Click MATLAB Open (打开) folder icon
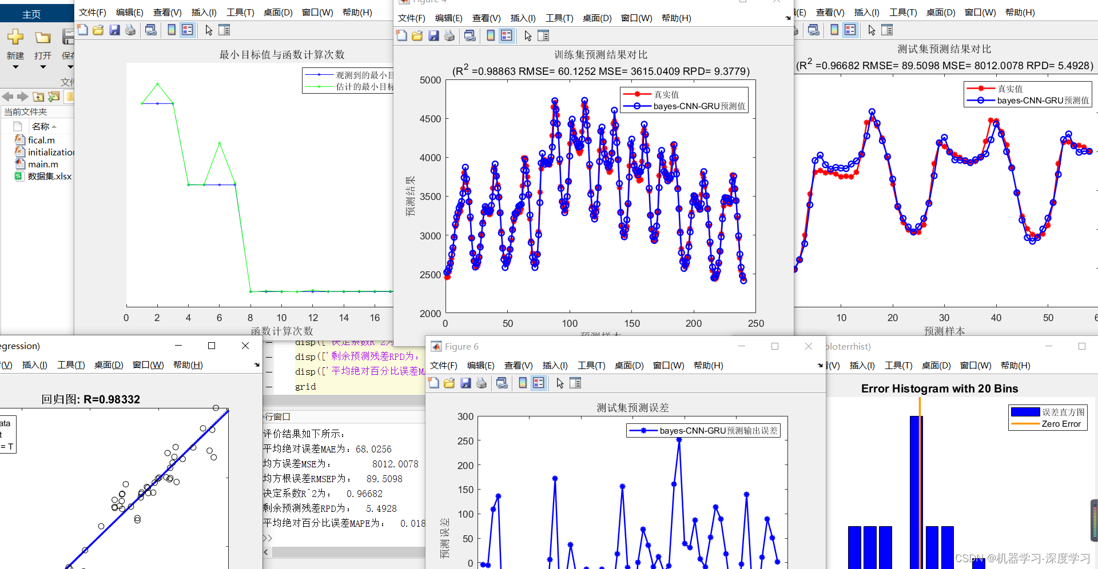Image resolution: width=1098 pixels, height=569 pixels. click(x=43, y=38)
